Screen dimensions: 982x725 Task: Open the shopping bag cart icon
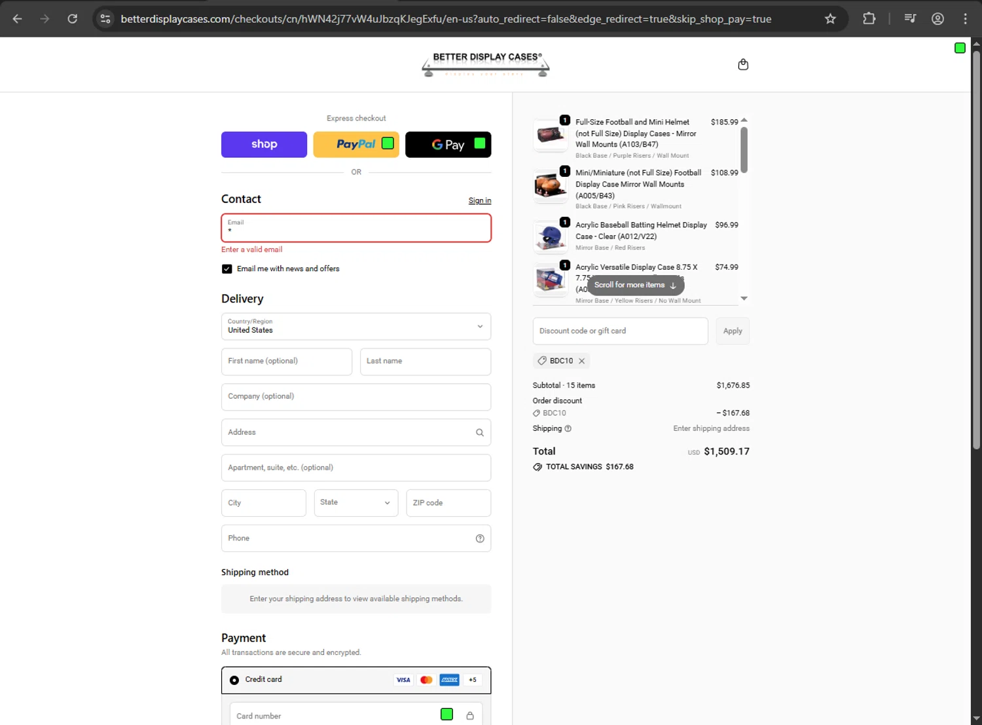743,64
